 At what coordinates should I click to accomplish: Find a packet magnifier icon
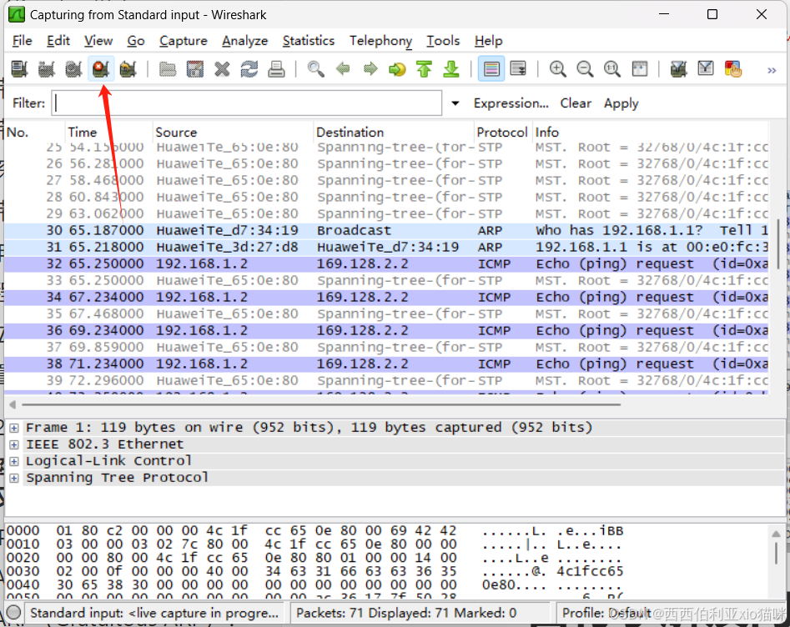click(x=316, y=68)
